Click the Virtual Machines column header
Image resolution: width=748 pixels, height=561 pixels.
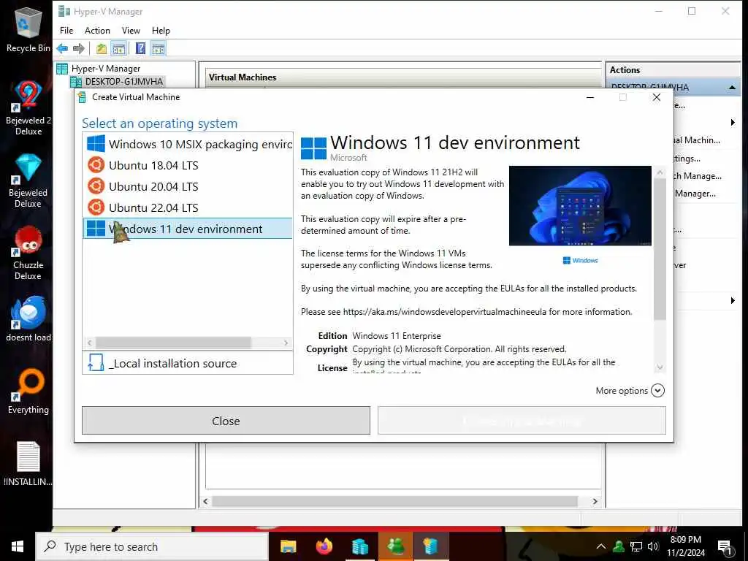point(243,77)
